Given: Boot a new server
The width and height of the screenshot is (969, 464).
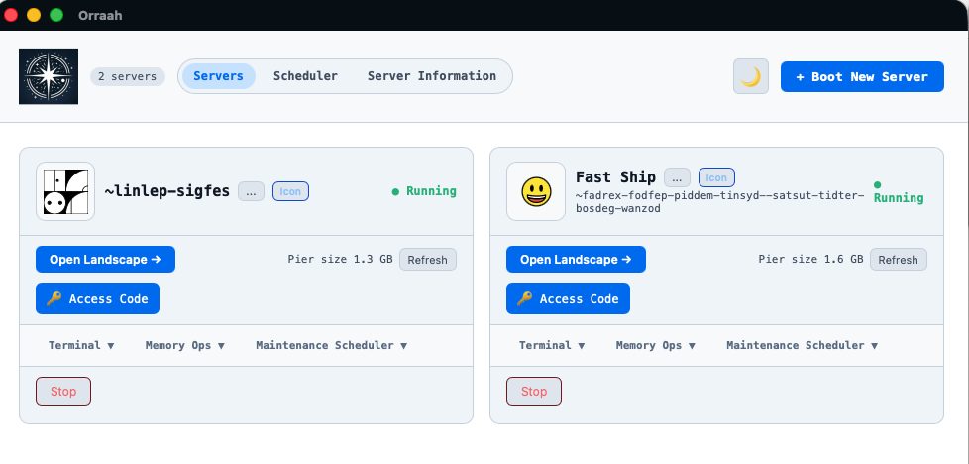Looking at the screenshot, I should coord(862,76).
